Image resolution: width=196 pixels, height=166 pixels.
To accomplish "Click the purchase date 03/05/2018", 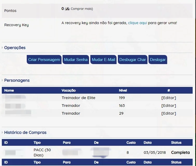I will tap(155, 153).
